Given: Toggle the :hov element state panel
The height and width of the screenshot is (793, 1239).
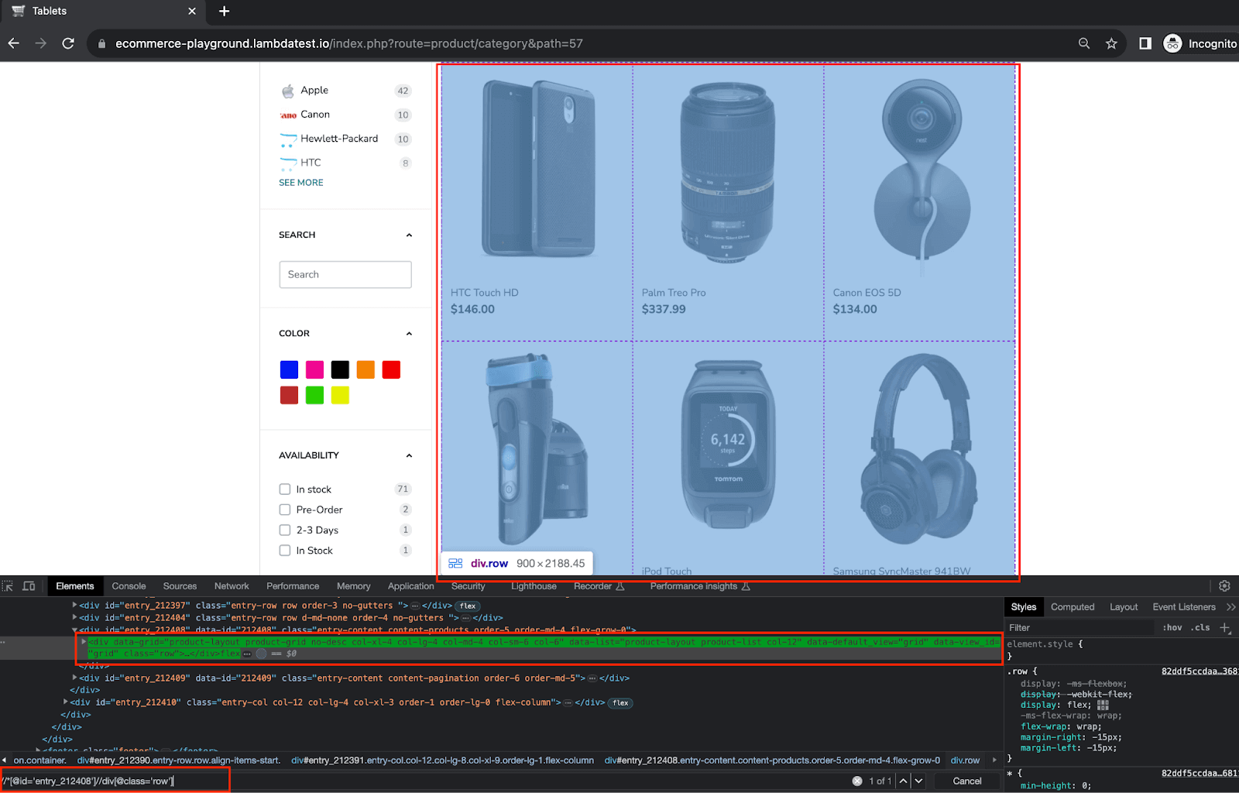Looking at the screenshot, I should (x=1172, y=628).
